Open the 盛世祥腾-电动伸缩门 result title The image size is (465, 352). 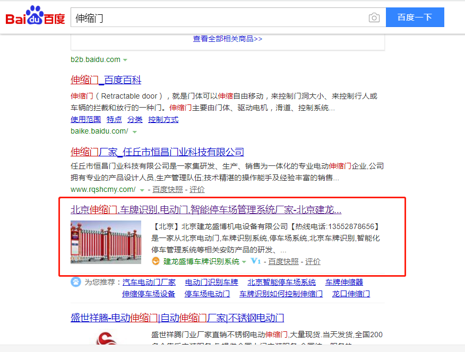(177, 318)
